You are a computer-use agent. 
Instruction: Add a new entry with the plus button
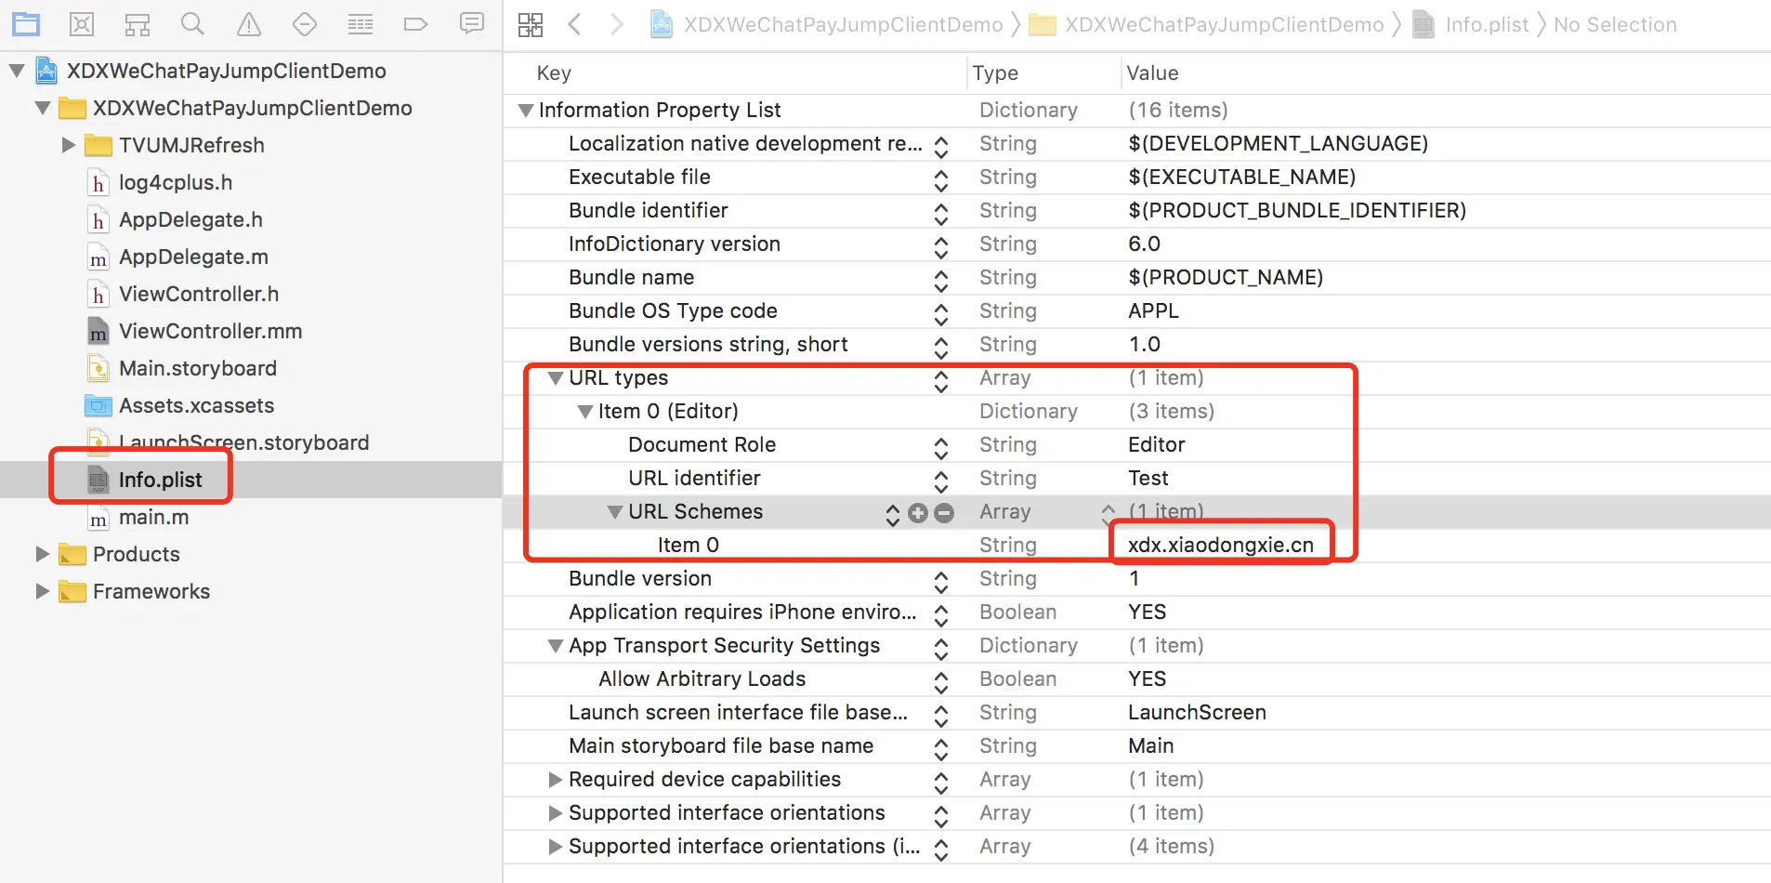point(919,512)
